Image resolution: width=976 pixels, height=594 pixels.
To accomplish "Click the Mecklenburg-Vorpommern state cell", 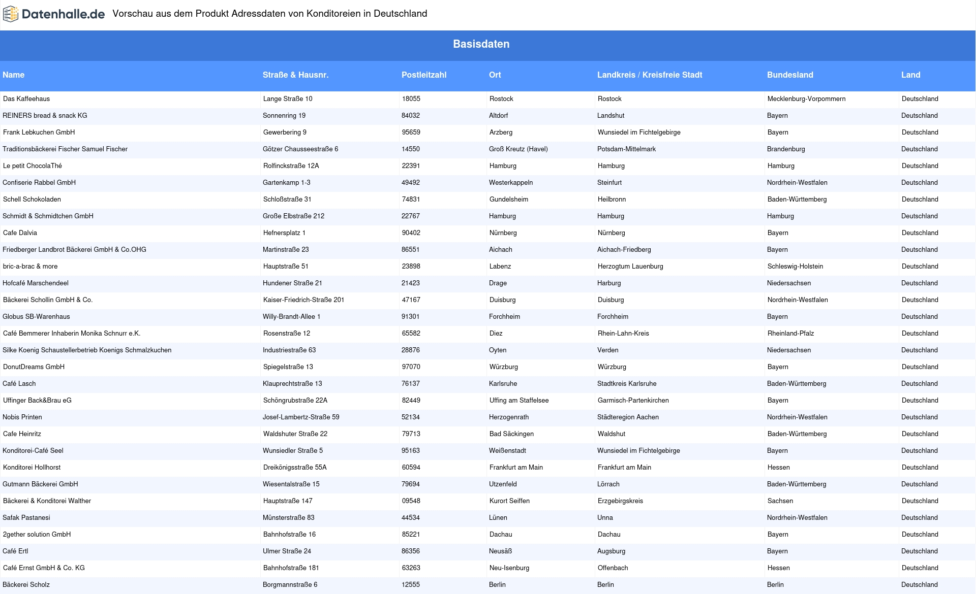I will click(807, 99).
